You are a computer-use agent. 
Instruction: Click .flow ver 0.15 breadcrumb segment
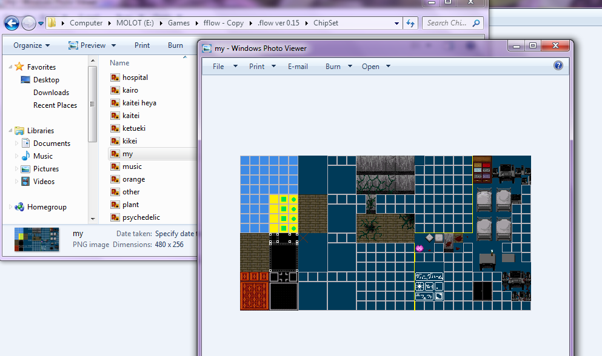[x=278, y=23]
